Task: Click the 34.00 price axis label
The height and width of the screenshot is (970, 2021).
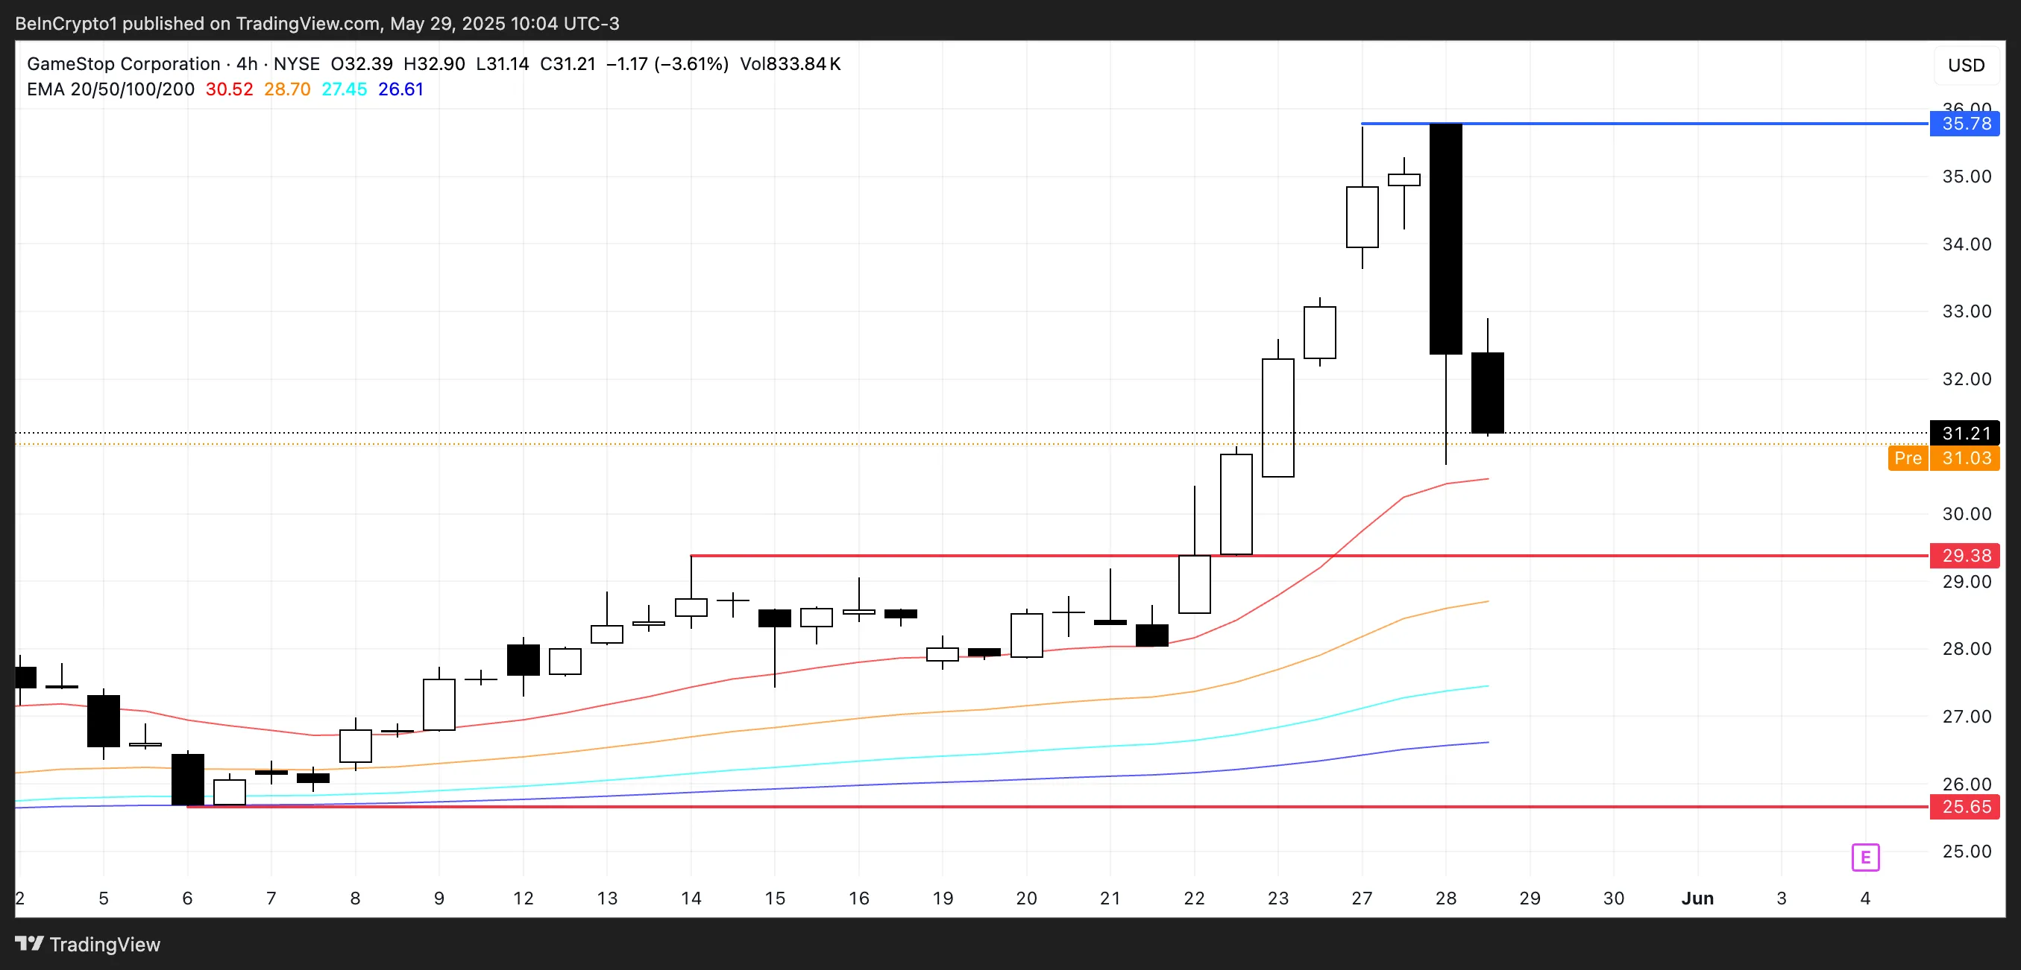Action: (1966, 244)
